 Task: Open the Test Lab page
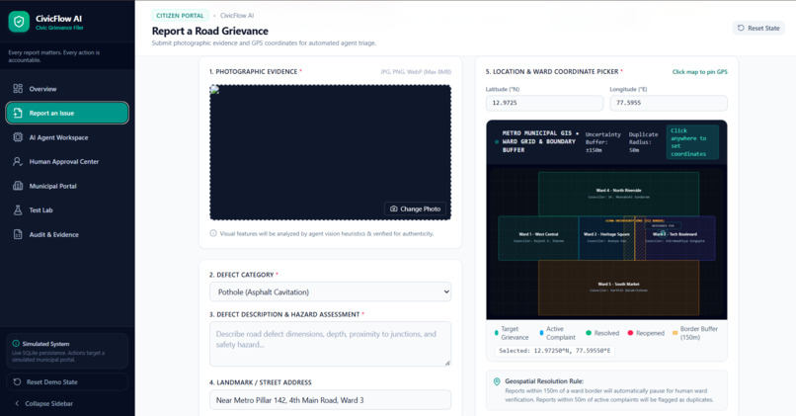click(67, 209)
